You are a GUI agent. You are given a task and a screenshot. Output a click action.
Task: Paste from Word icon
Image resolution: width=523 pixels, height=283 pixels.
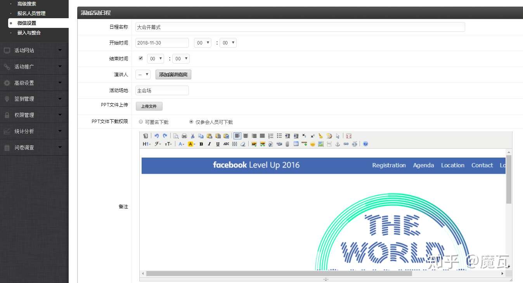226,136
